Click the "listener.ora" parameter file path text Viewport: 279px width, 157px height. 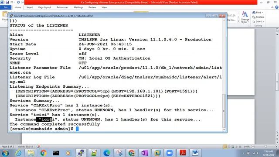(150, 68)
